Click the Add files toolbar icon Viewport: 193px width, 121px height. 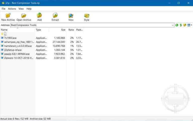[39, 15]
